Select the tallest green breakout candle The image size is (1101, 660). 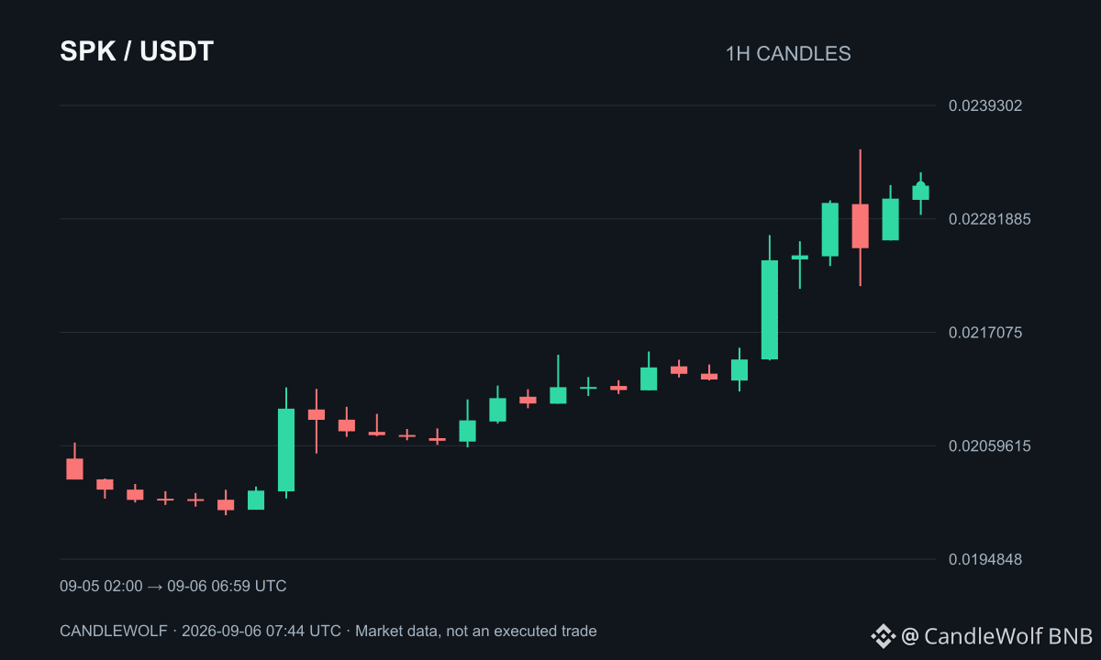[770, 310]
